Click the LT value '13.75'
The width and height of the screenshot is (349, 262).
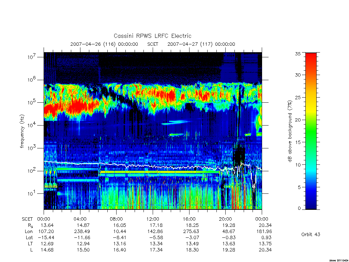point(265,244)
